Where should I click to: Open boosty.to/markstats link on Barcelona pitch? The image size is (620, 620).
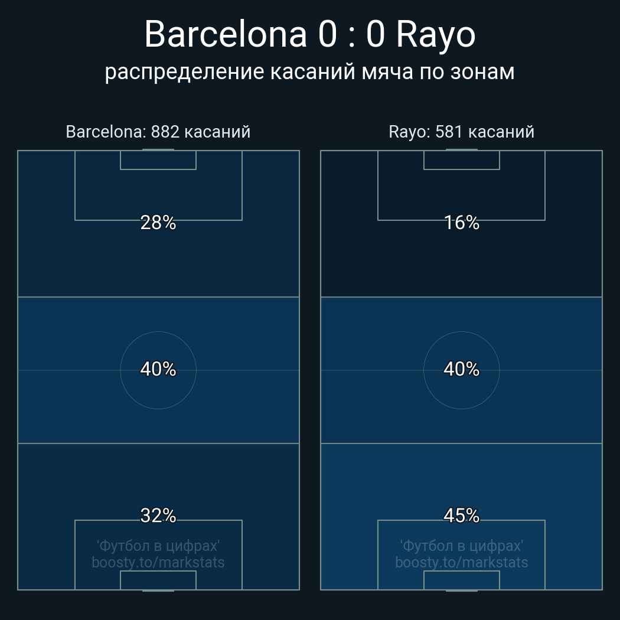click(x=158, y=562)
